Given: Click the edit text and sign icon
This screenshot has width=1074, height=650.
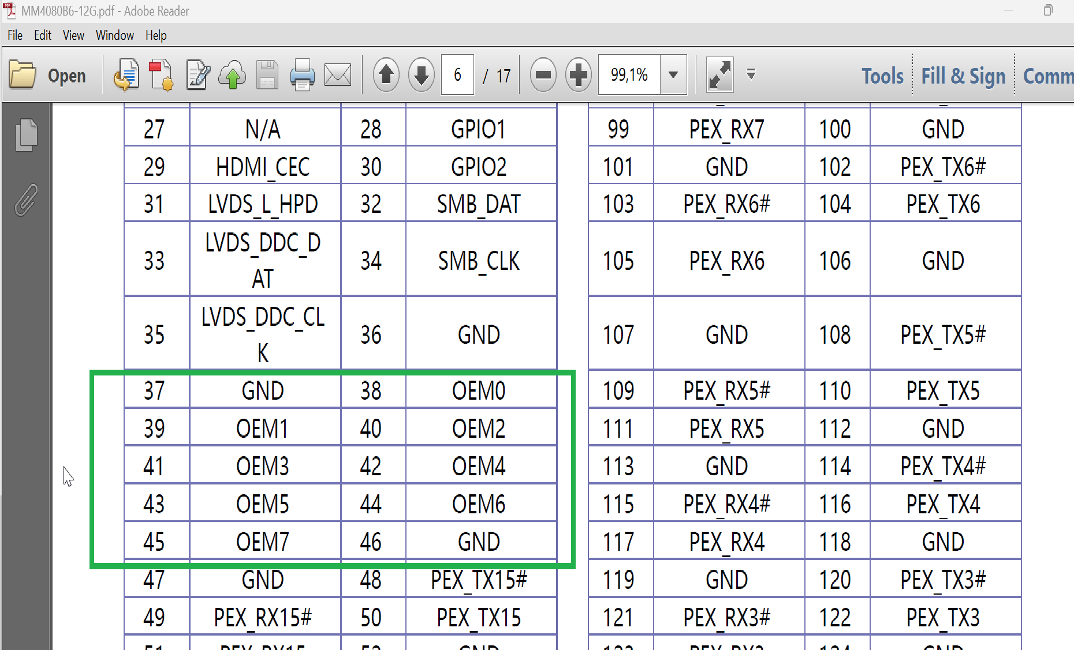Looking at the screenshot, I should (198, 75).
